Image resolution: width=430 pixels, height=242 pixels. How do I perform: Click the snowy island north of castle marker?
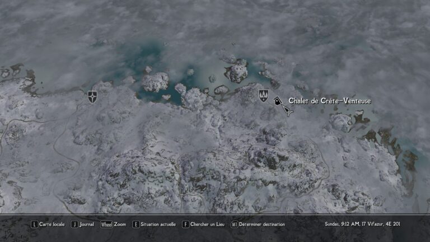click(237, 71)
